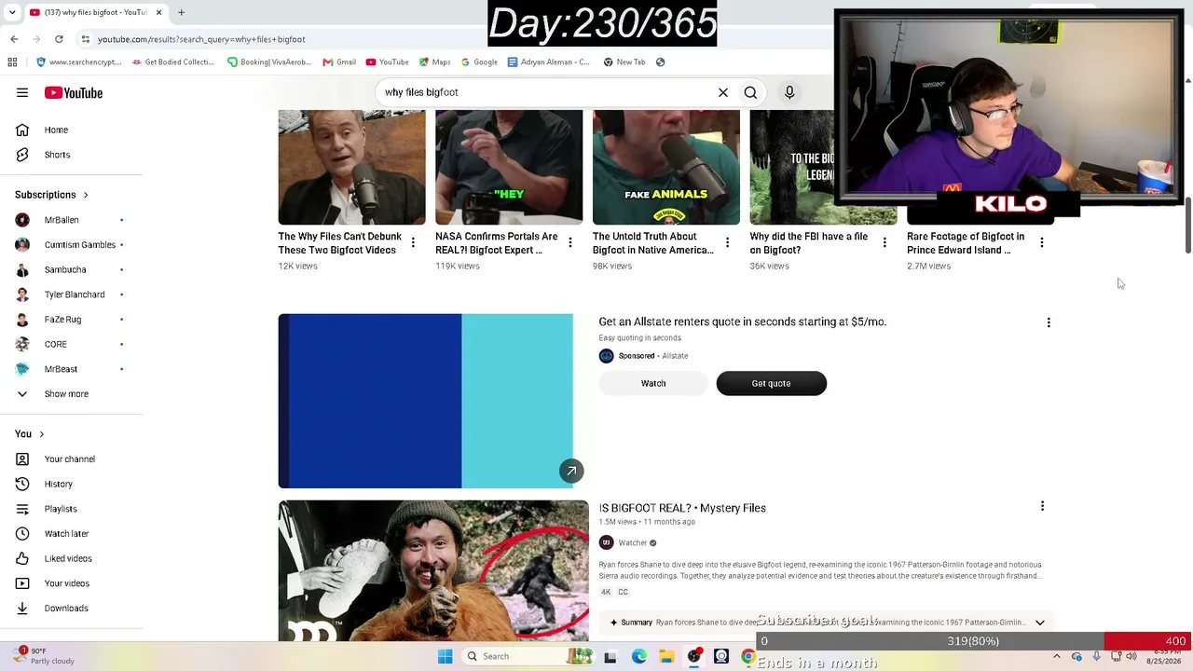This screenshot has height=671, width=1193.
Task: Open the Chrome apps grid
Action: (x=12, y=62)
